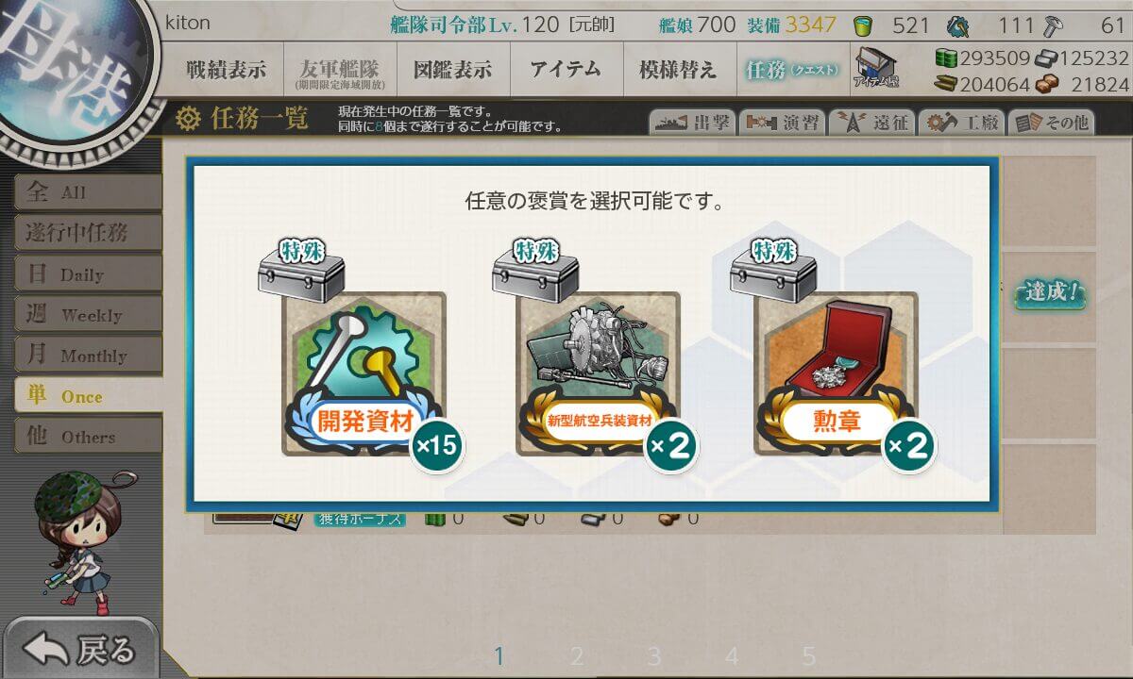Choose the 開発資材 x15 reward
1133x679 pixels.
pyautogui.click(x=364, y=373)
